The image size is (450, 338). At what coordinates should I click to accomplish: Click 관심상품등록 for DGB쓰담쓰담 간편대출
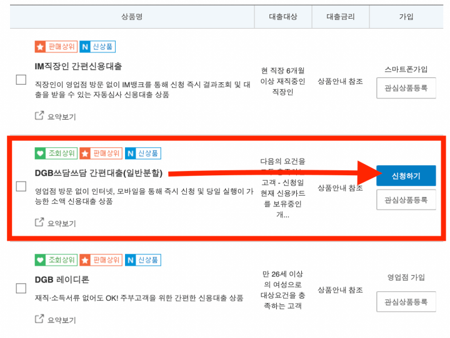point(406,200)
